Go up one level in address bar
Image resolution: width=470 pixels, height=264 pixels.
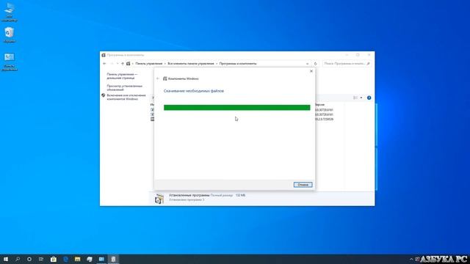tap(123, 64)
